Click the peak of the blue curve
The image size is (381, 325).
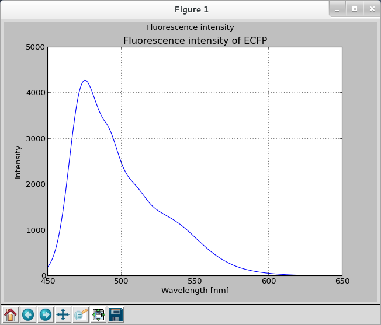(85, 80)
